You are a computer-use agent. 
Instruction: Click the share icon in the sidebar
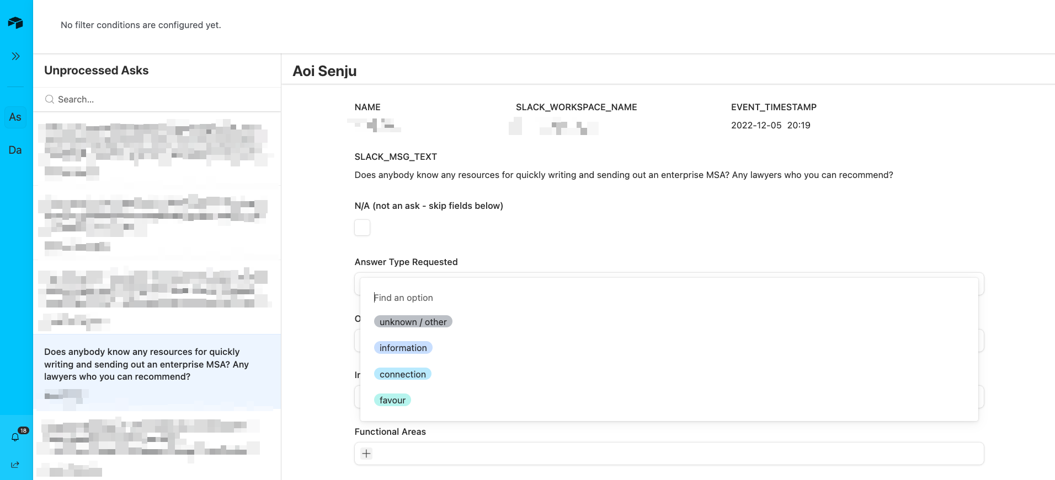tap(15, 465)
